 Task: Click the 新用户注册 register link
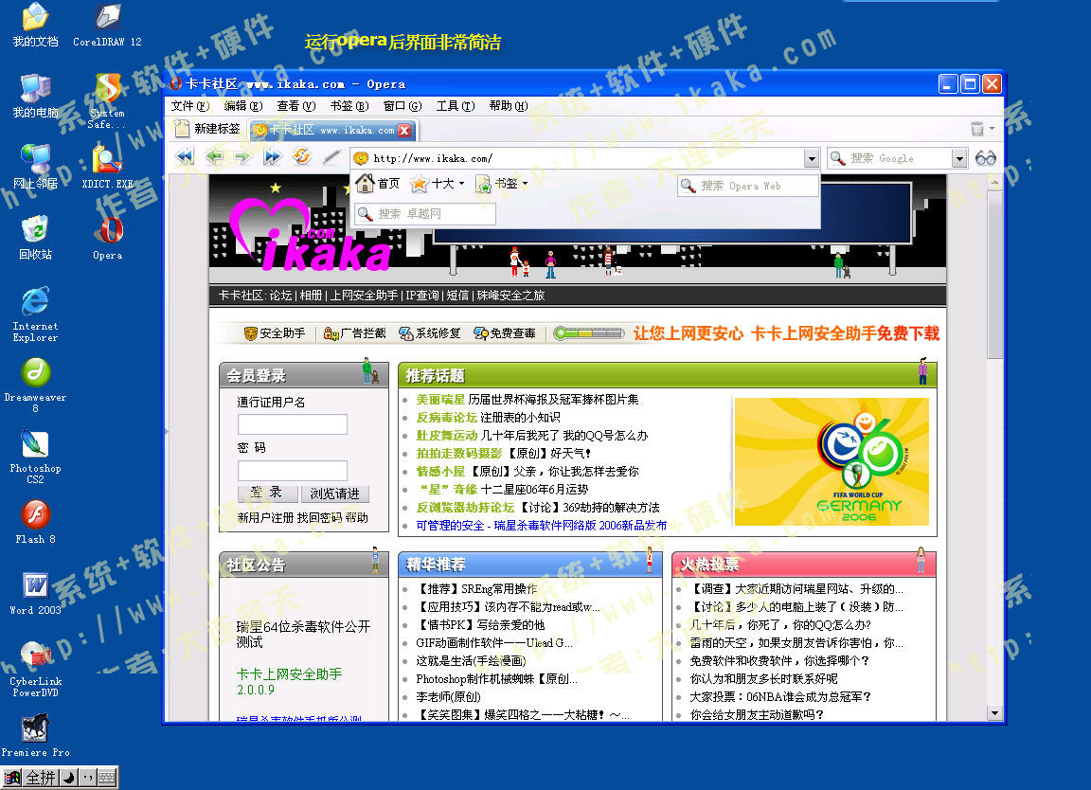[265, 518]
